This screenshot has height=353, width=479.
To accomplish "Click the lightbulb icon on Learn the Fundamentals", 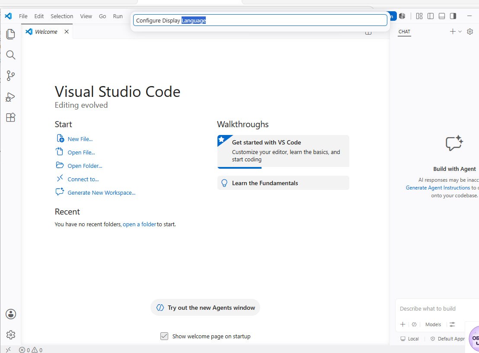I will 224,183.
